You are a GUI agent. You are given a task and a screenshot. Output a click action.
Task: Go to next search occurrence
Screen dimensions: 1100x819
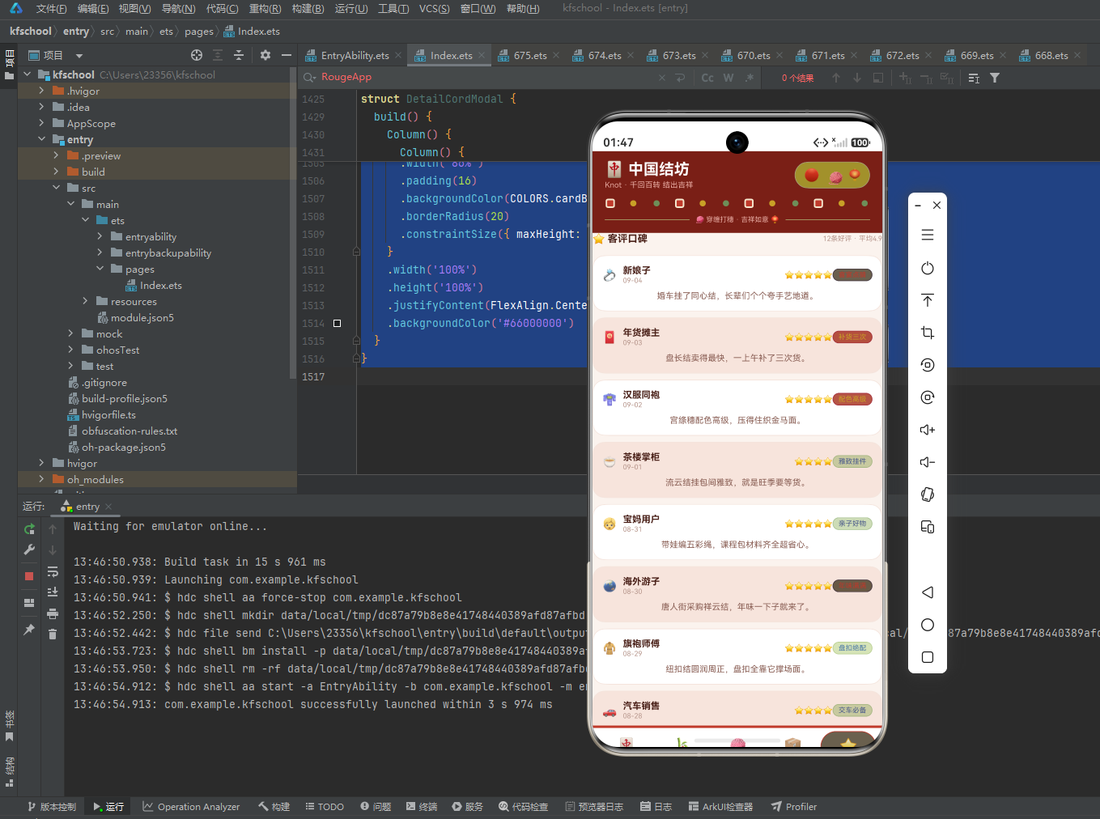(857, 78)
